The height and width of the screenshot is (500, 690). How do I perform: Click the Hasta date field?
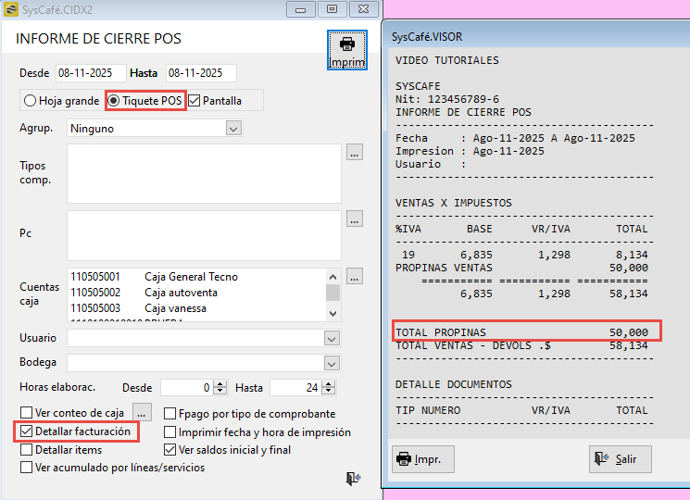(201, 73)
